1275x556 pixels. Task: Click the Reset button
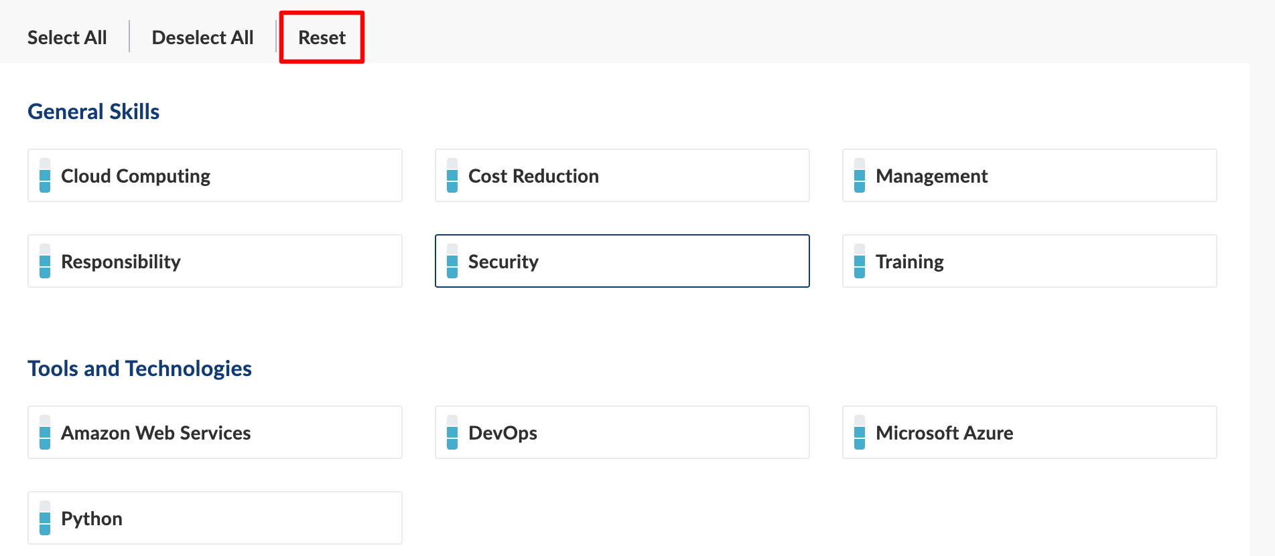click(x=322, y=37)
